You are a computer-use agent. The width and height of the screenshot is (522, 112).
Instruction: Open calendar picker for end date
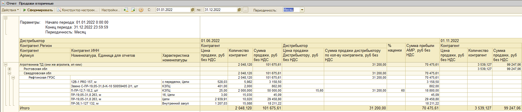239,10
